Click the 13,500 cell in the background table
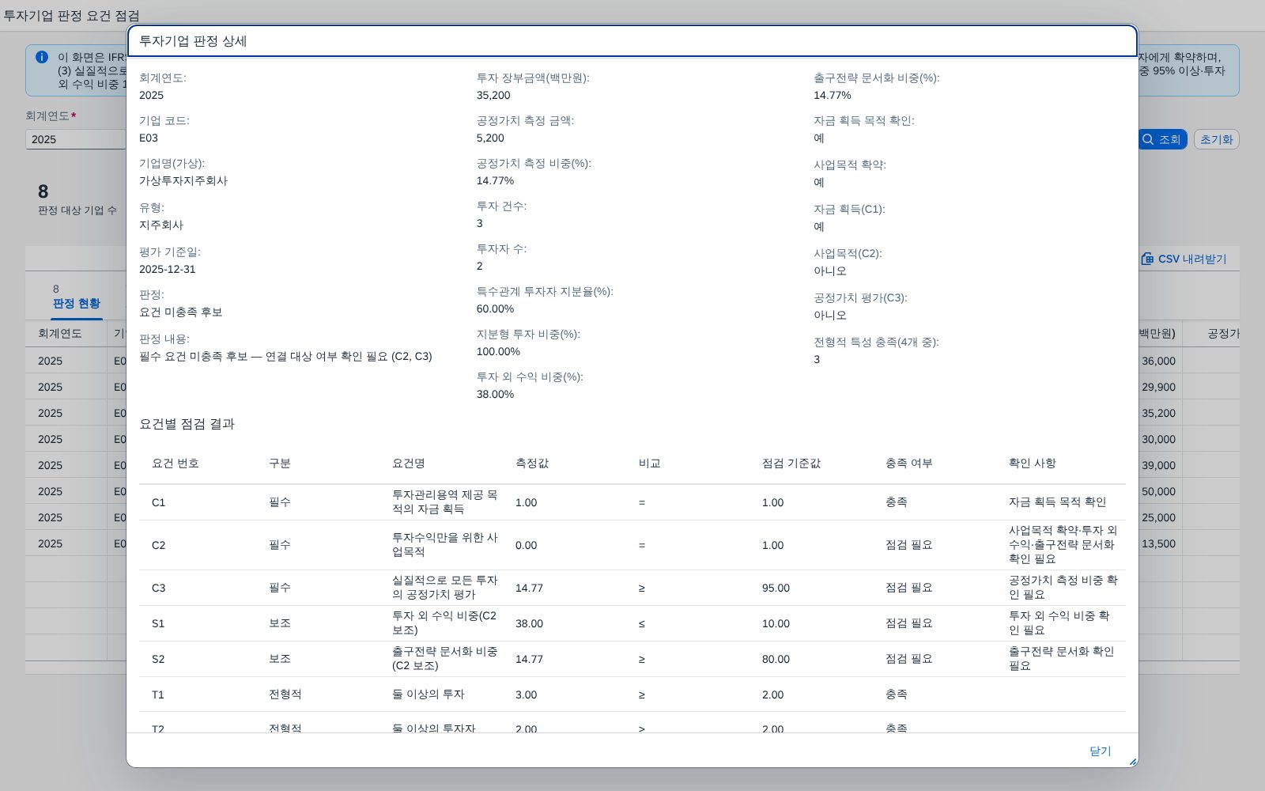The width and height of the screenshot is (1265, 791). point(1158,543)
